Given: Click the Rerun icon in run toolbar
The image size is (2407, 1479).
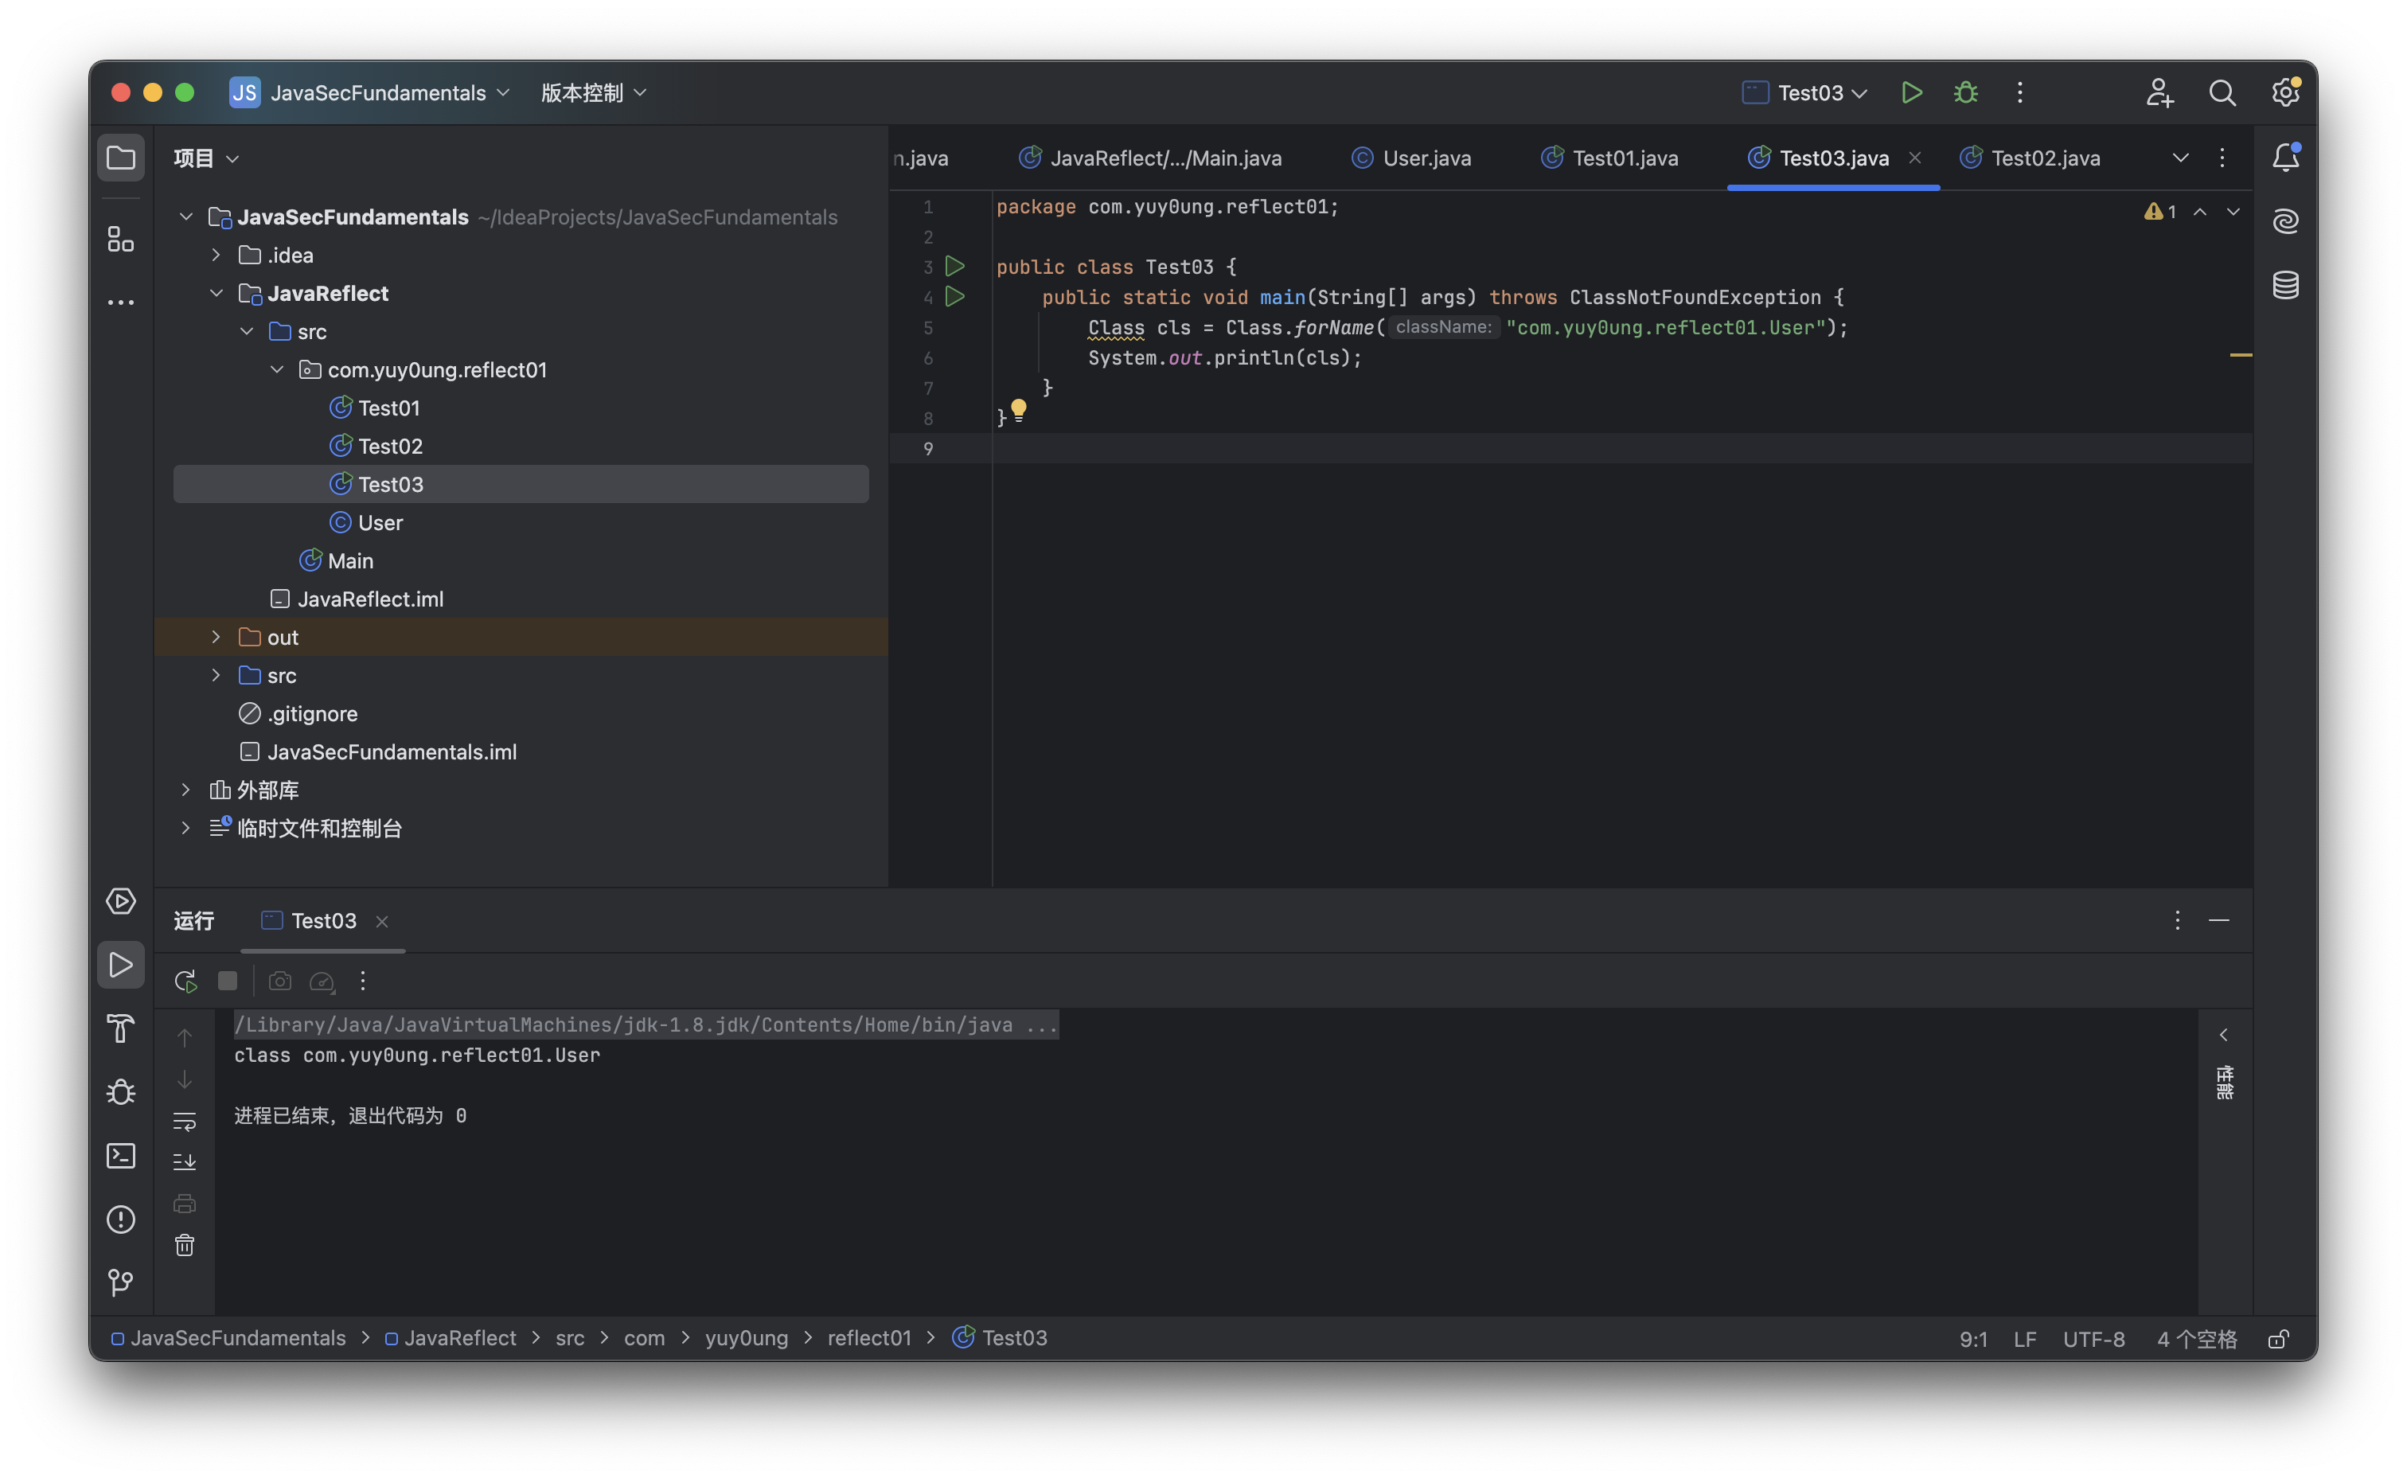Looking at the screenshot, I should point(185,981).
